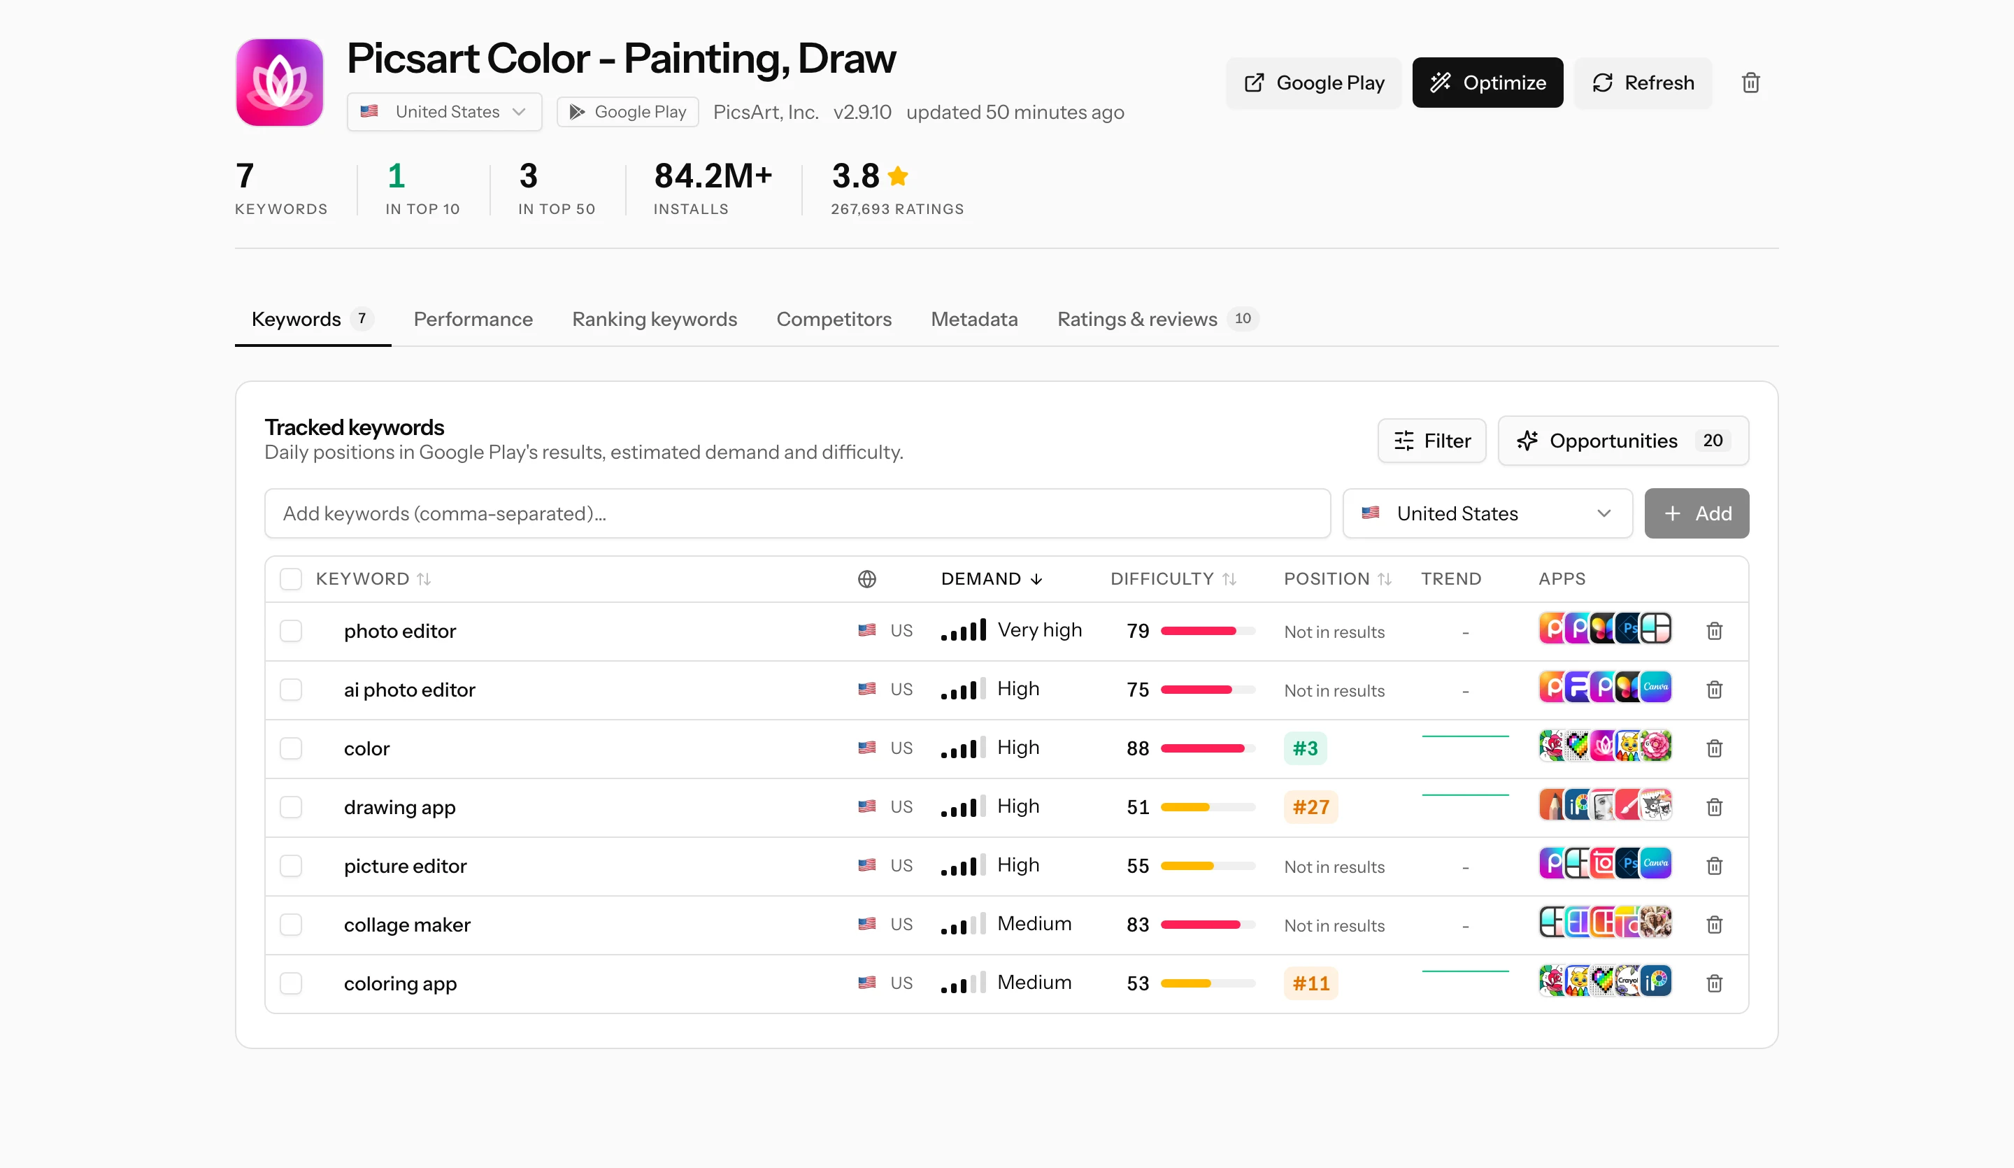Check the 'coloring app' row checkbox
The width and height of the screenshot is (2014, 1168).
click(x=291, y=983)
